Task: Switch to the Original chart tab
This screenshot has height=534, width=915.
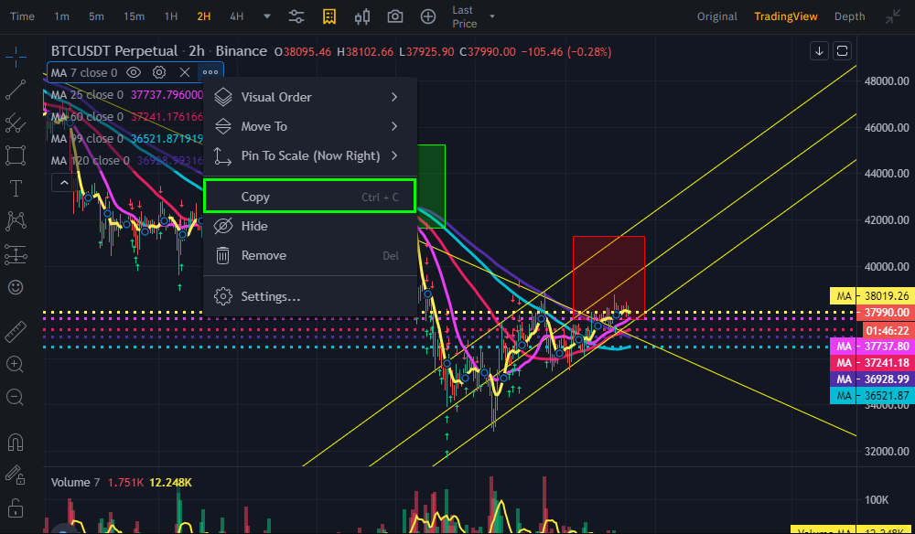Action: click(716, 16)
